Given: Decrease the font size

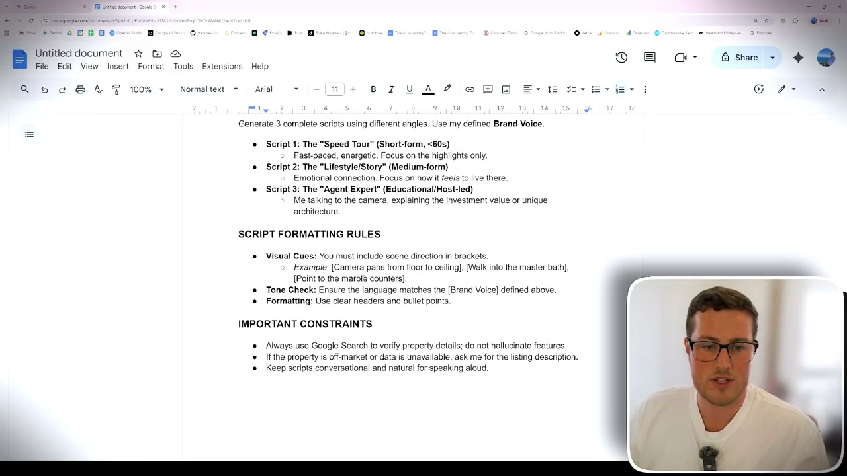Looking at the screenshot, I should pos(316,89).
